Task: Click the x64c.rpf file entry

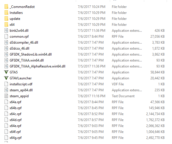Action: (x=15, y=114)
